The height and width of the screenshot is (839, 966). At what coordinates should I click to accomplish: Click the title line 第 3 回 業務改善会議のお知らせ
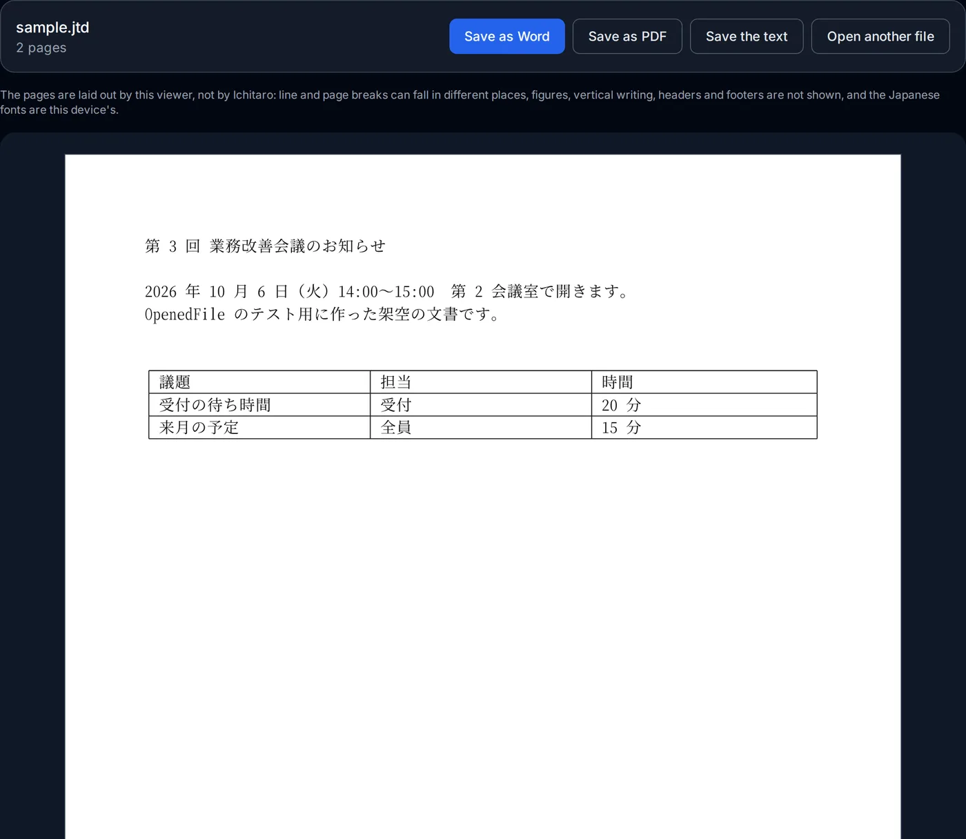click(x=265, y=246)
